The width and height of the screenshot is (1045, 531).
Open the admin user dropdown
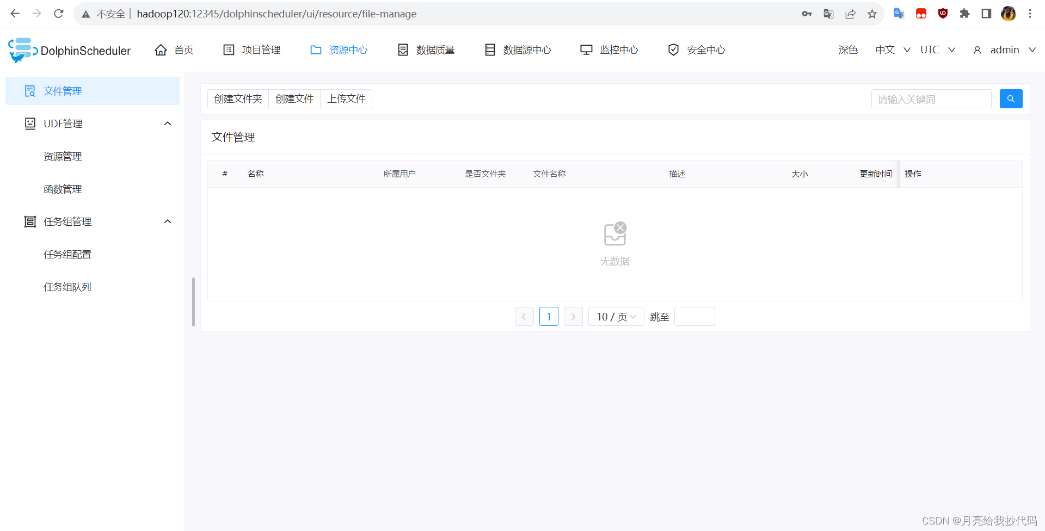(1004, 50)
